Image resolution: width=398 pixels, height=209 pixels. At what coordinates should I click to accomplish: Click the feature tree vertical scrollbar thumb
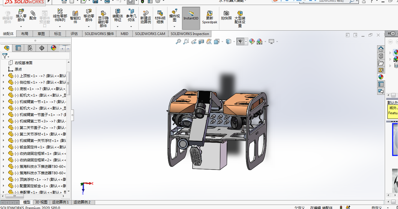pyautogui.click(x=69, y=83)
